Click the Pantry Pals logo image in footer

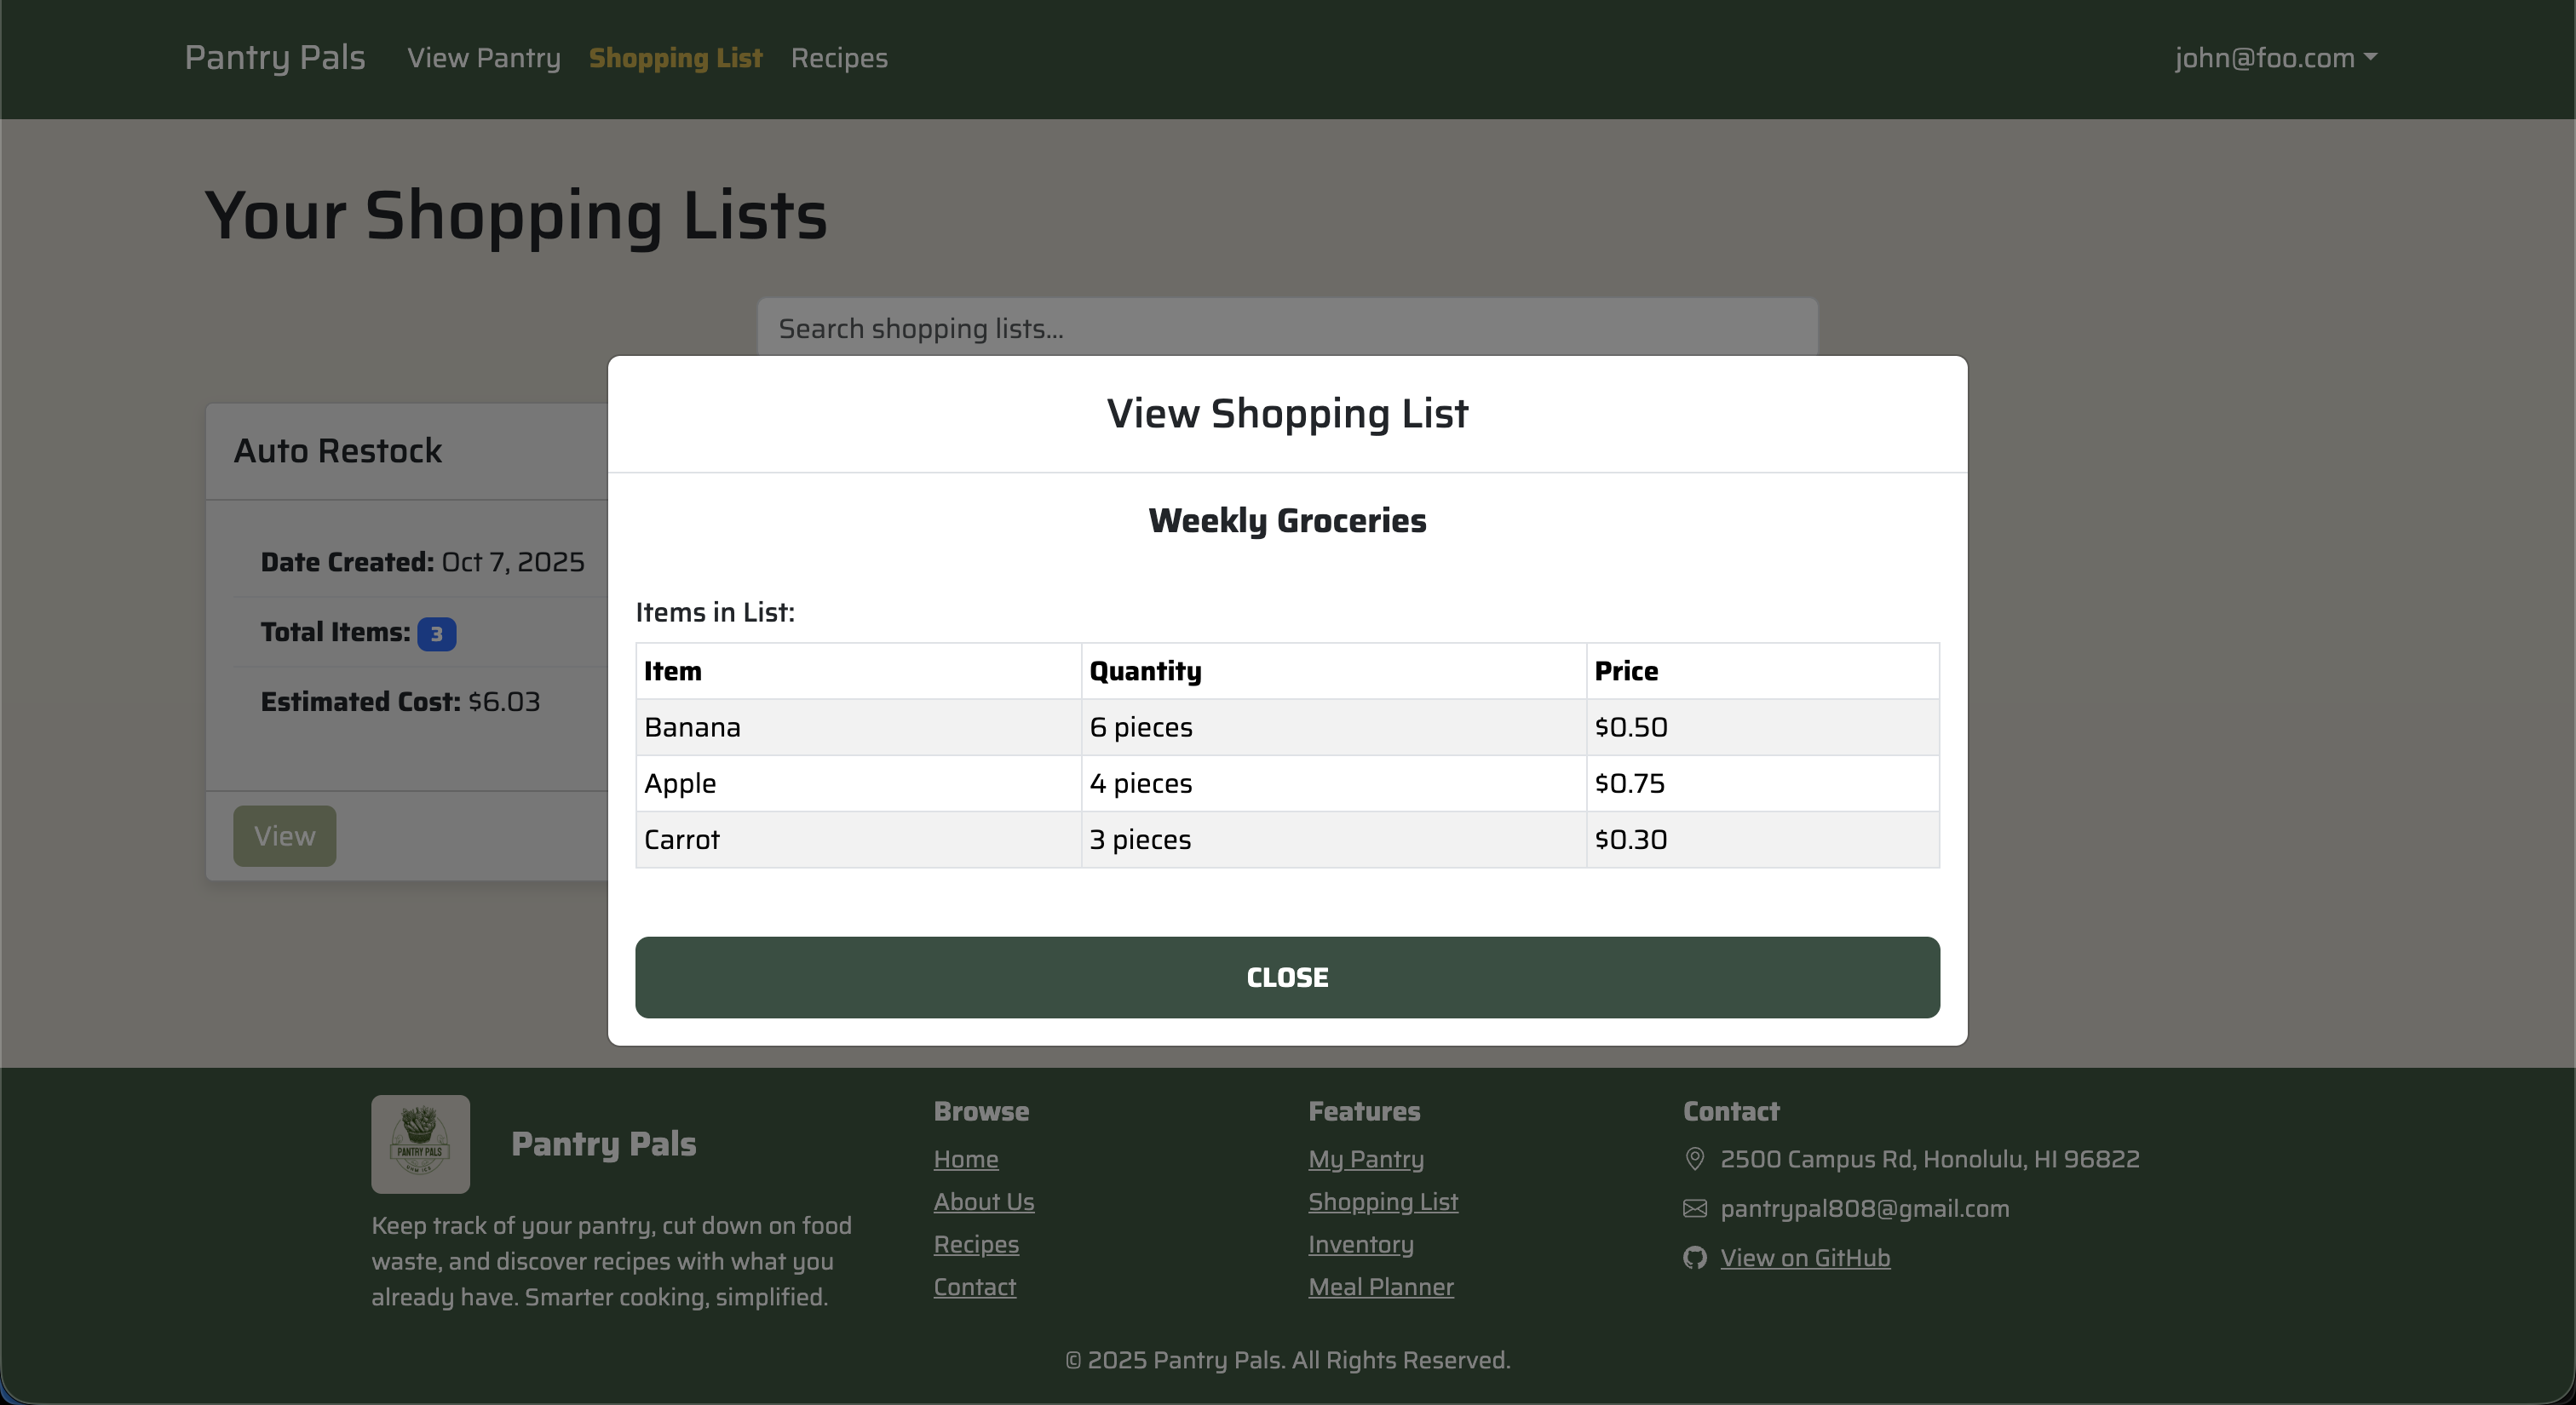pyautogui.click(x=420, y=1144)
